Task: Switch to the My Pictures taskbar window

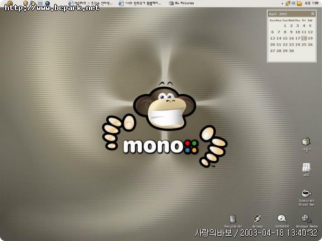Action: (x=182, y=3)
